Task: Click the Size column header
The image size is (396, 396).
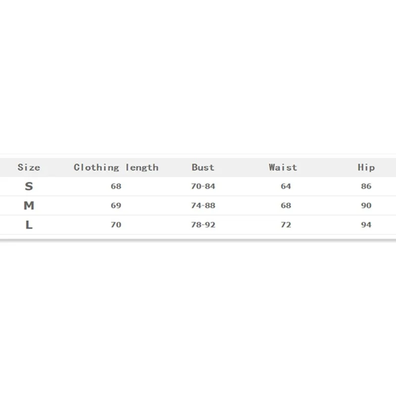Action: pos(29,167)
